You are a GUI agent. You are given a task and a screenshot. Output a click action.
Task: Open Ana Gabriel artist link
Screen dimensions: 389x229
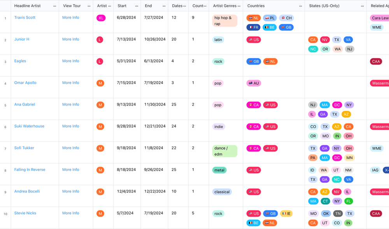[x=25, y=104]
